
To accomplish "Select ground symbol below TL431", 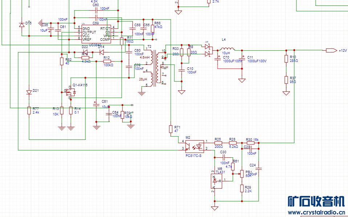I will pyautogui.click(x=215, y=208).
